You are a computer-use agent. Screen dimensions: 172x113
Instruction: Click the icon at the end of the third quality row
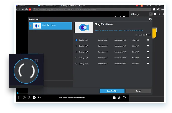[148, 52]
